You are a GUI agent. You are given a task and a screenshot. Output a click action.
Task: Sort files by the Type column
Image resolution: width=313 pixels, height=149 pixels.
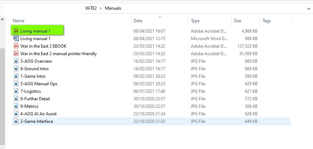tap(195, 21)
